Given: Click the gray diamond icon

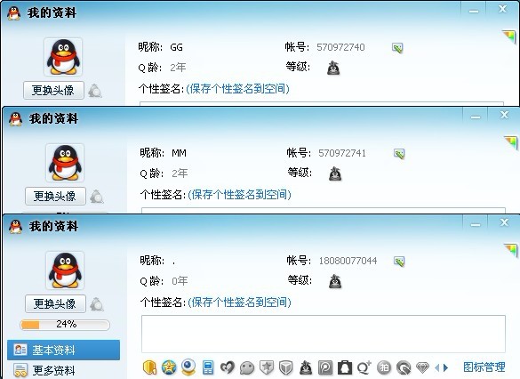Looking at the screenshot, I should (422, 367).
